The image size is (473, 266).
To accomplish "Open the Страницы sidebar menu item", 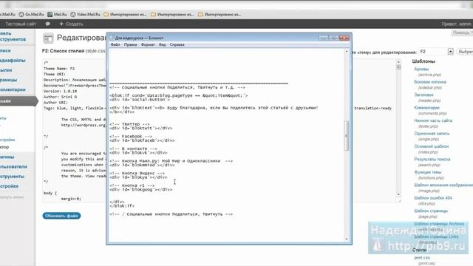I will coord(8,80).
